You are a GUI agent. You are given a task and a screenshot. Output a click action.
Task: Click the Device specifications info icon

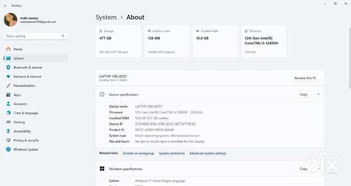tap(102, 95)
